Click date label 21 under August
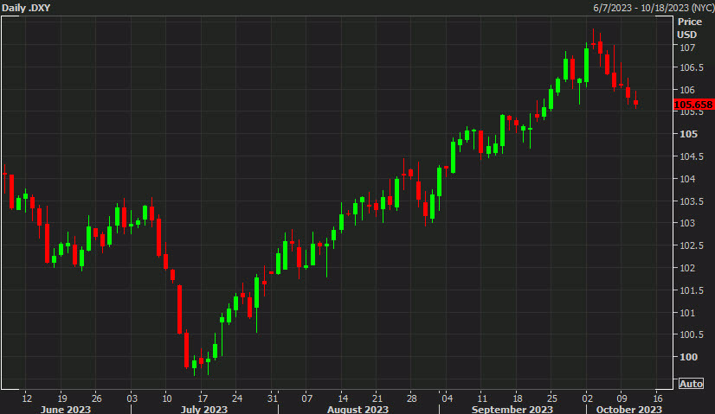The height and width of the screenshot is (414, 715). 377,398
